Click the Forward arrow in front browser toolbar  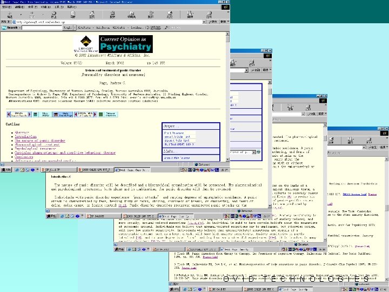click(32, 14)
